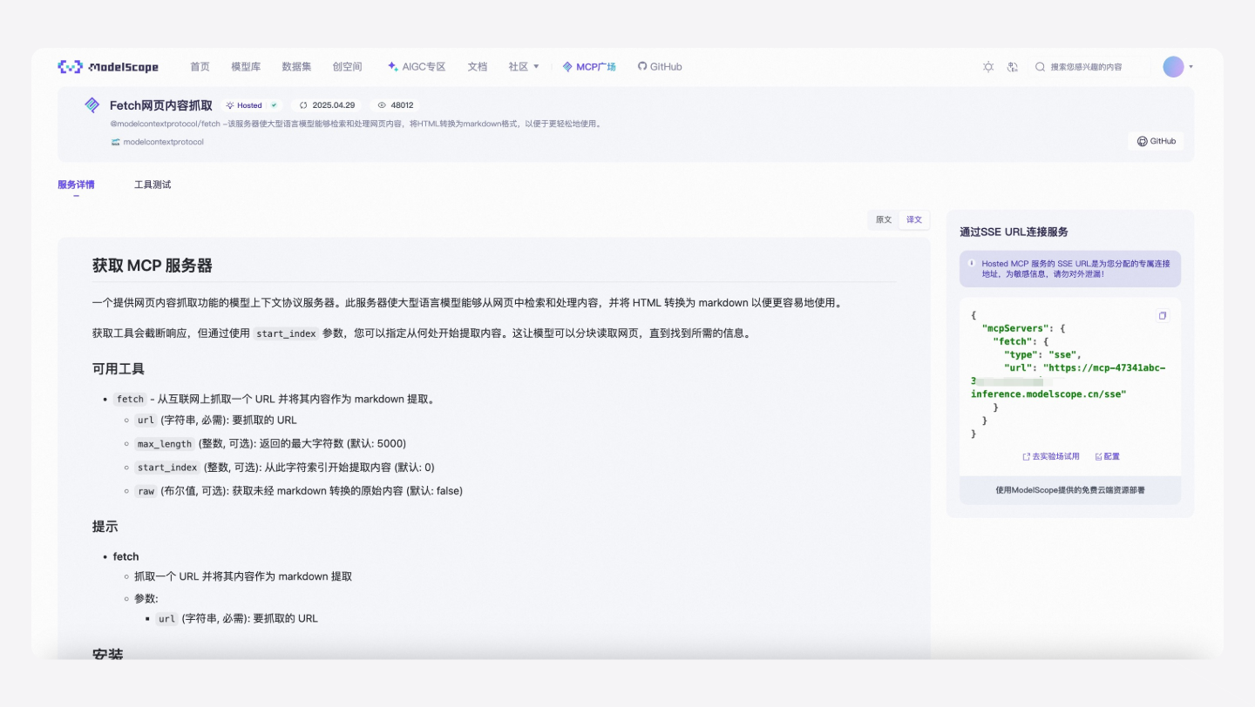
Task: Open MCP广场 navigation item
Action: pos(589,67)
